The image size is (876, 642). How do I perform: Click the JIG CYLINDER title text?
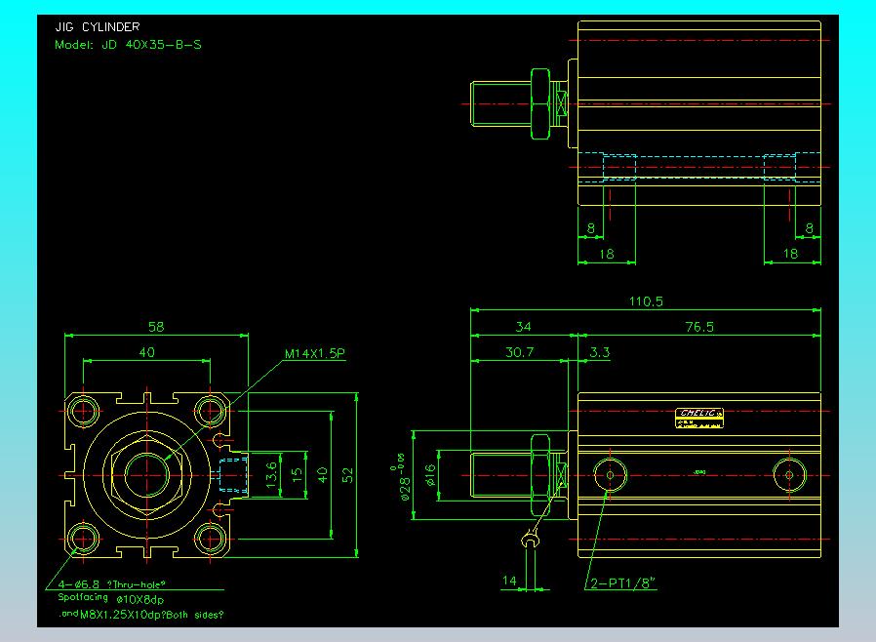tap(98, 26)
